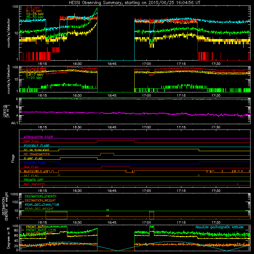Click the DECIMATION ENERGY or weight axis label
254x254 pixels.
click(x=5, y=206)
